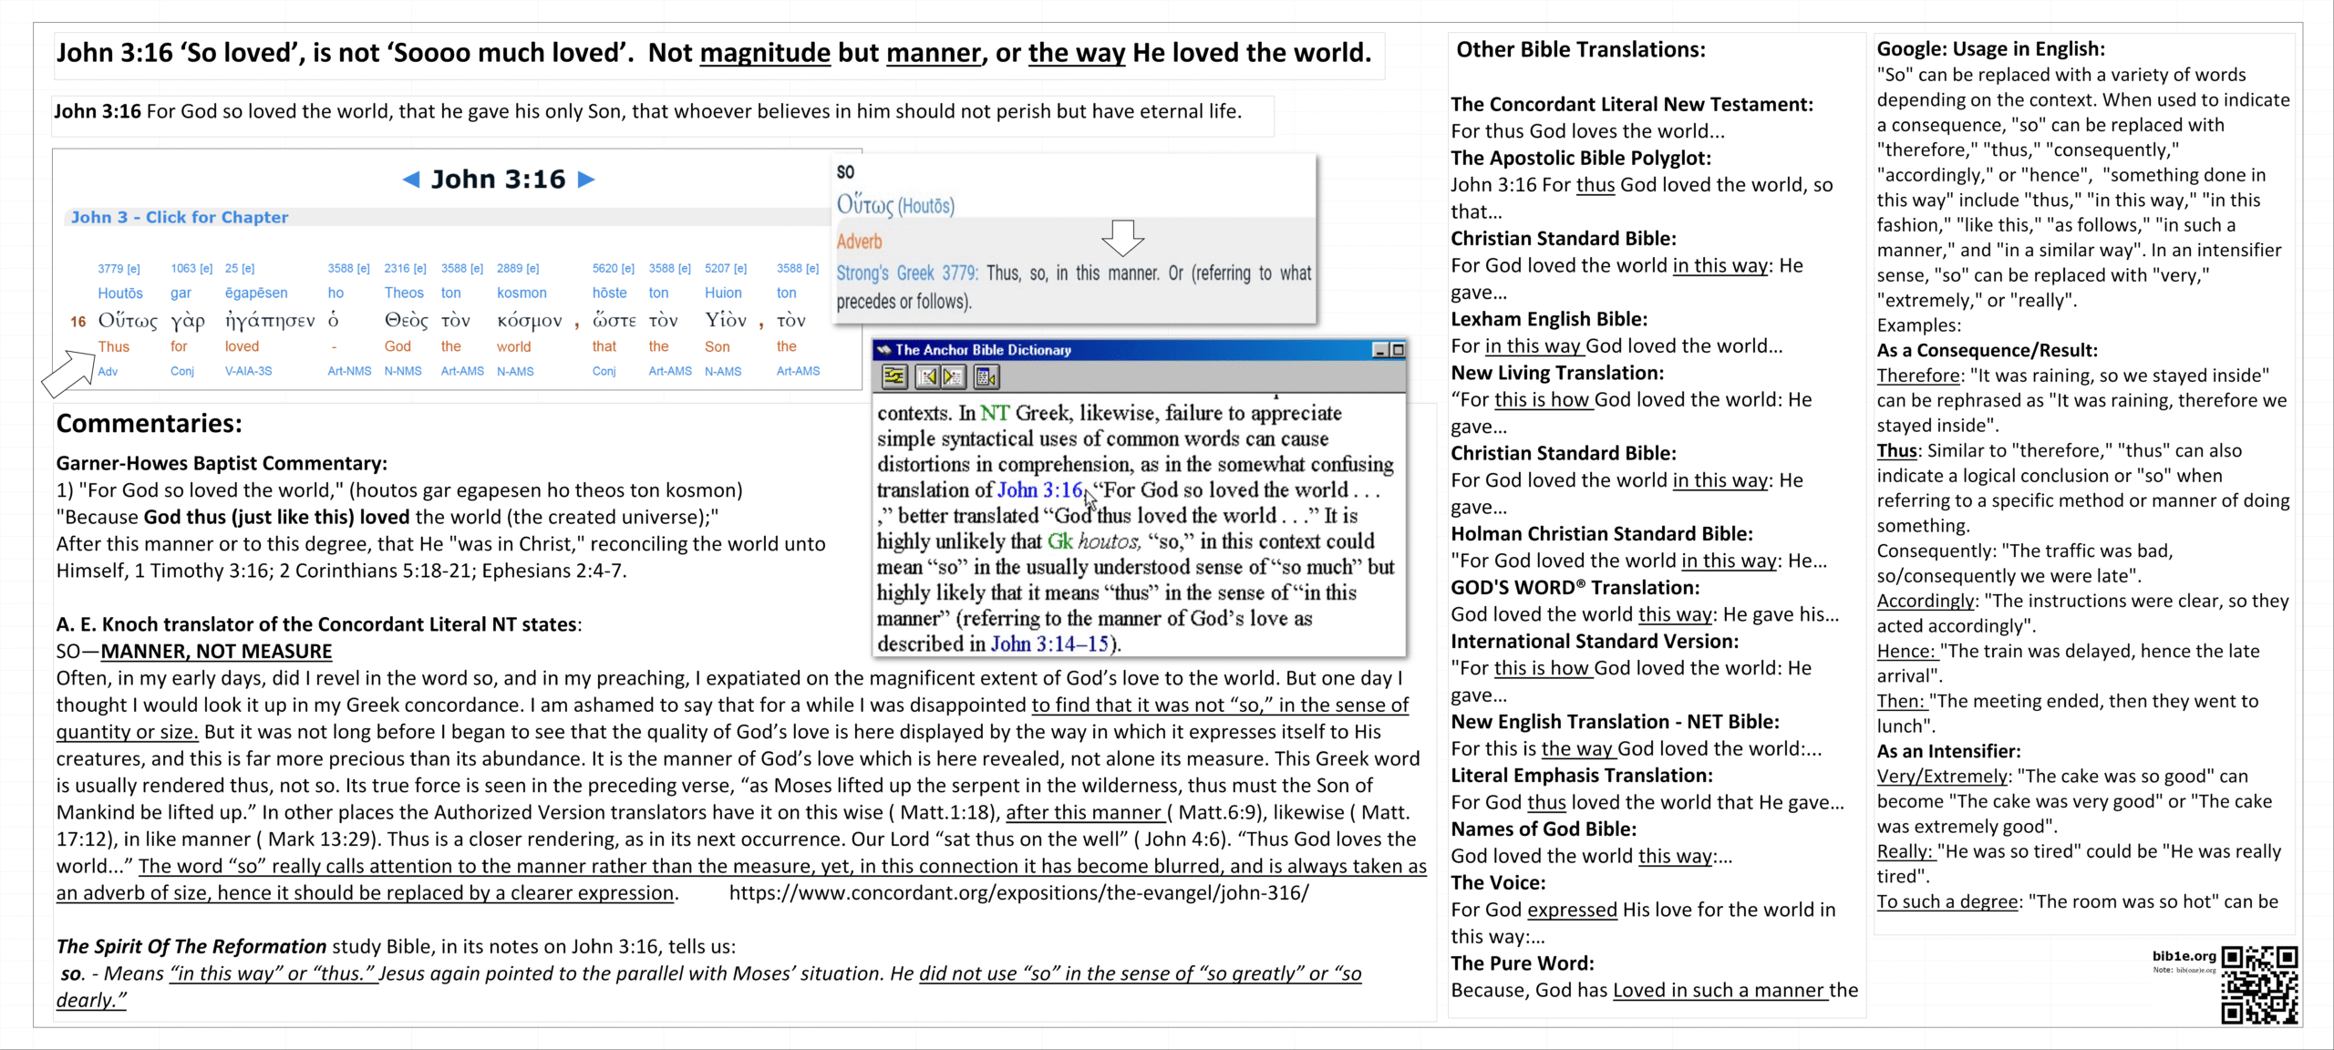Click the Greek word Οὕτως in interlinear
This screenshot has height=1050, width=2334.
pos(127,321)
